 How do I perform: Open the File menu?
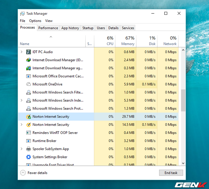(23, 21)
